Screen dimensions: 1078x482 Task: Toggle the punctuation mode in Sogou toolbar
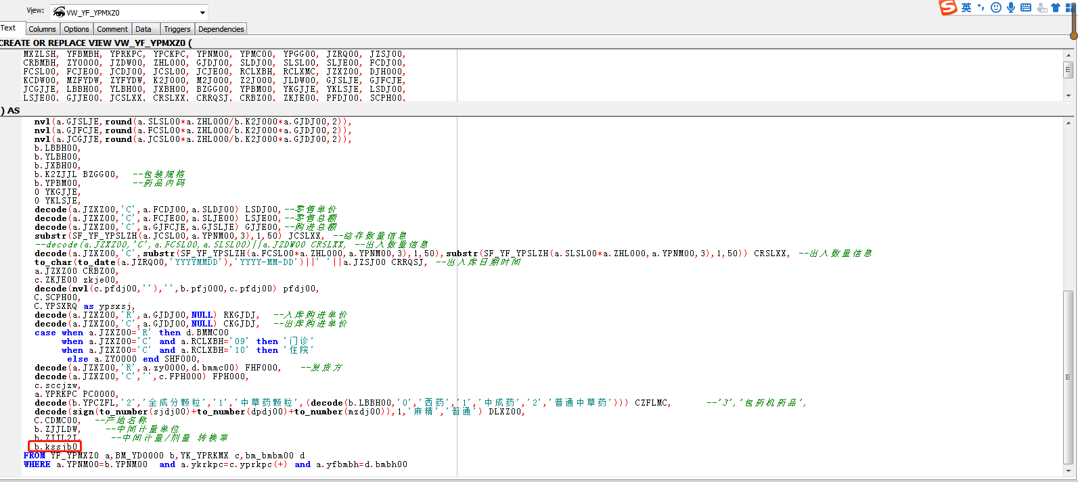pos(981,7)
